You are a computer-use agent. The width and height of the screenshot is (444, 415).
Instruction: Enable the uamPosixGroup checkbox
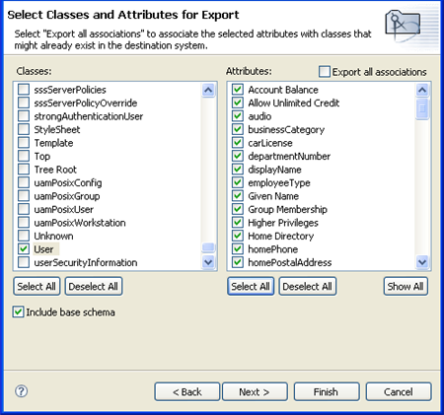[24, 196]
